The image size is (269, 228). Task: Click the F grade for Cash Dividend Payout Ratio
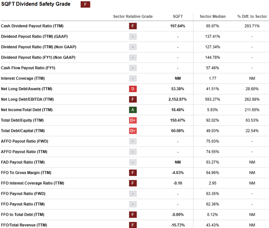[133, 26]
